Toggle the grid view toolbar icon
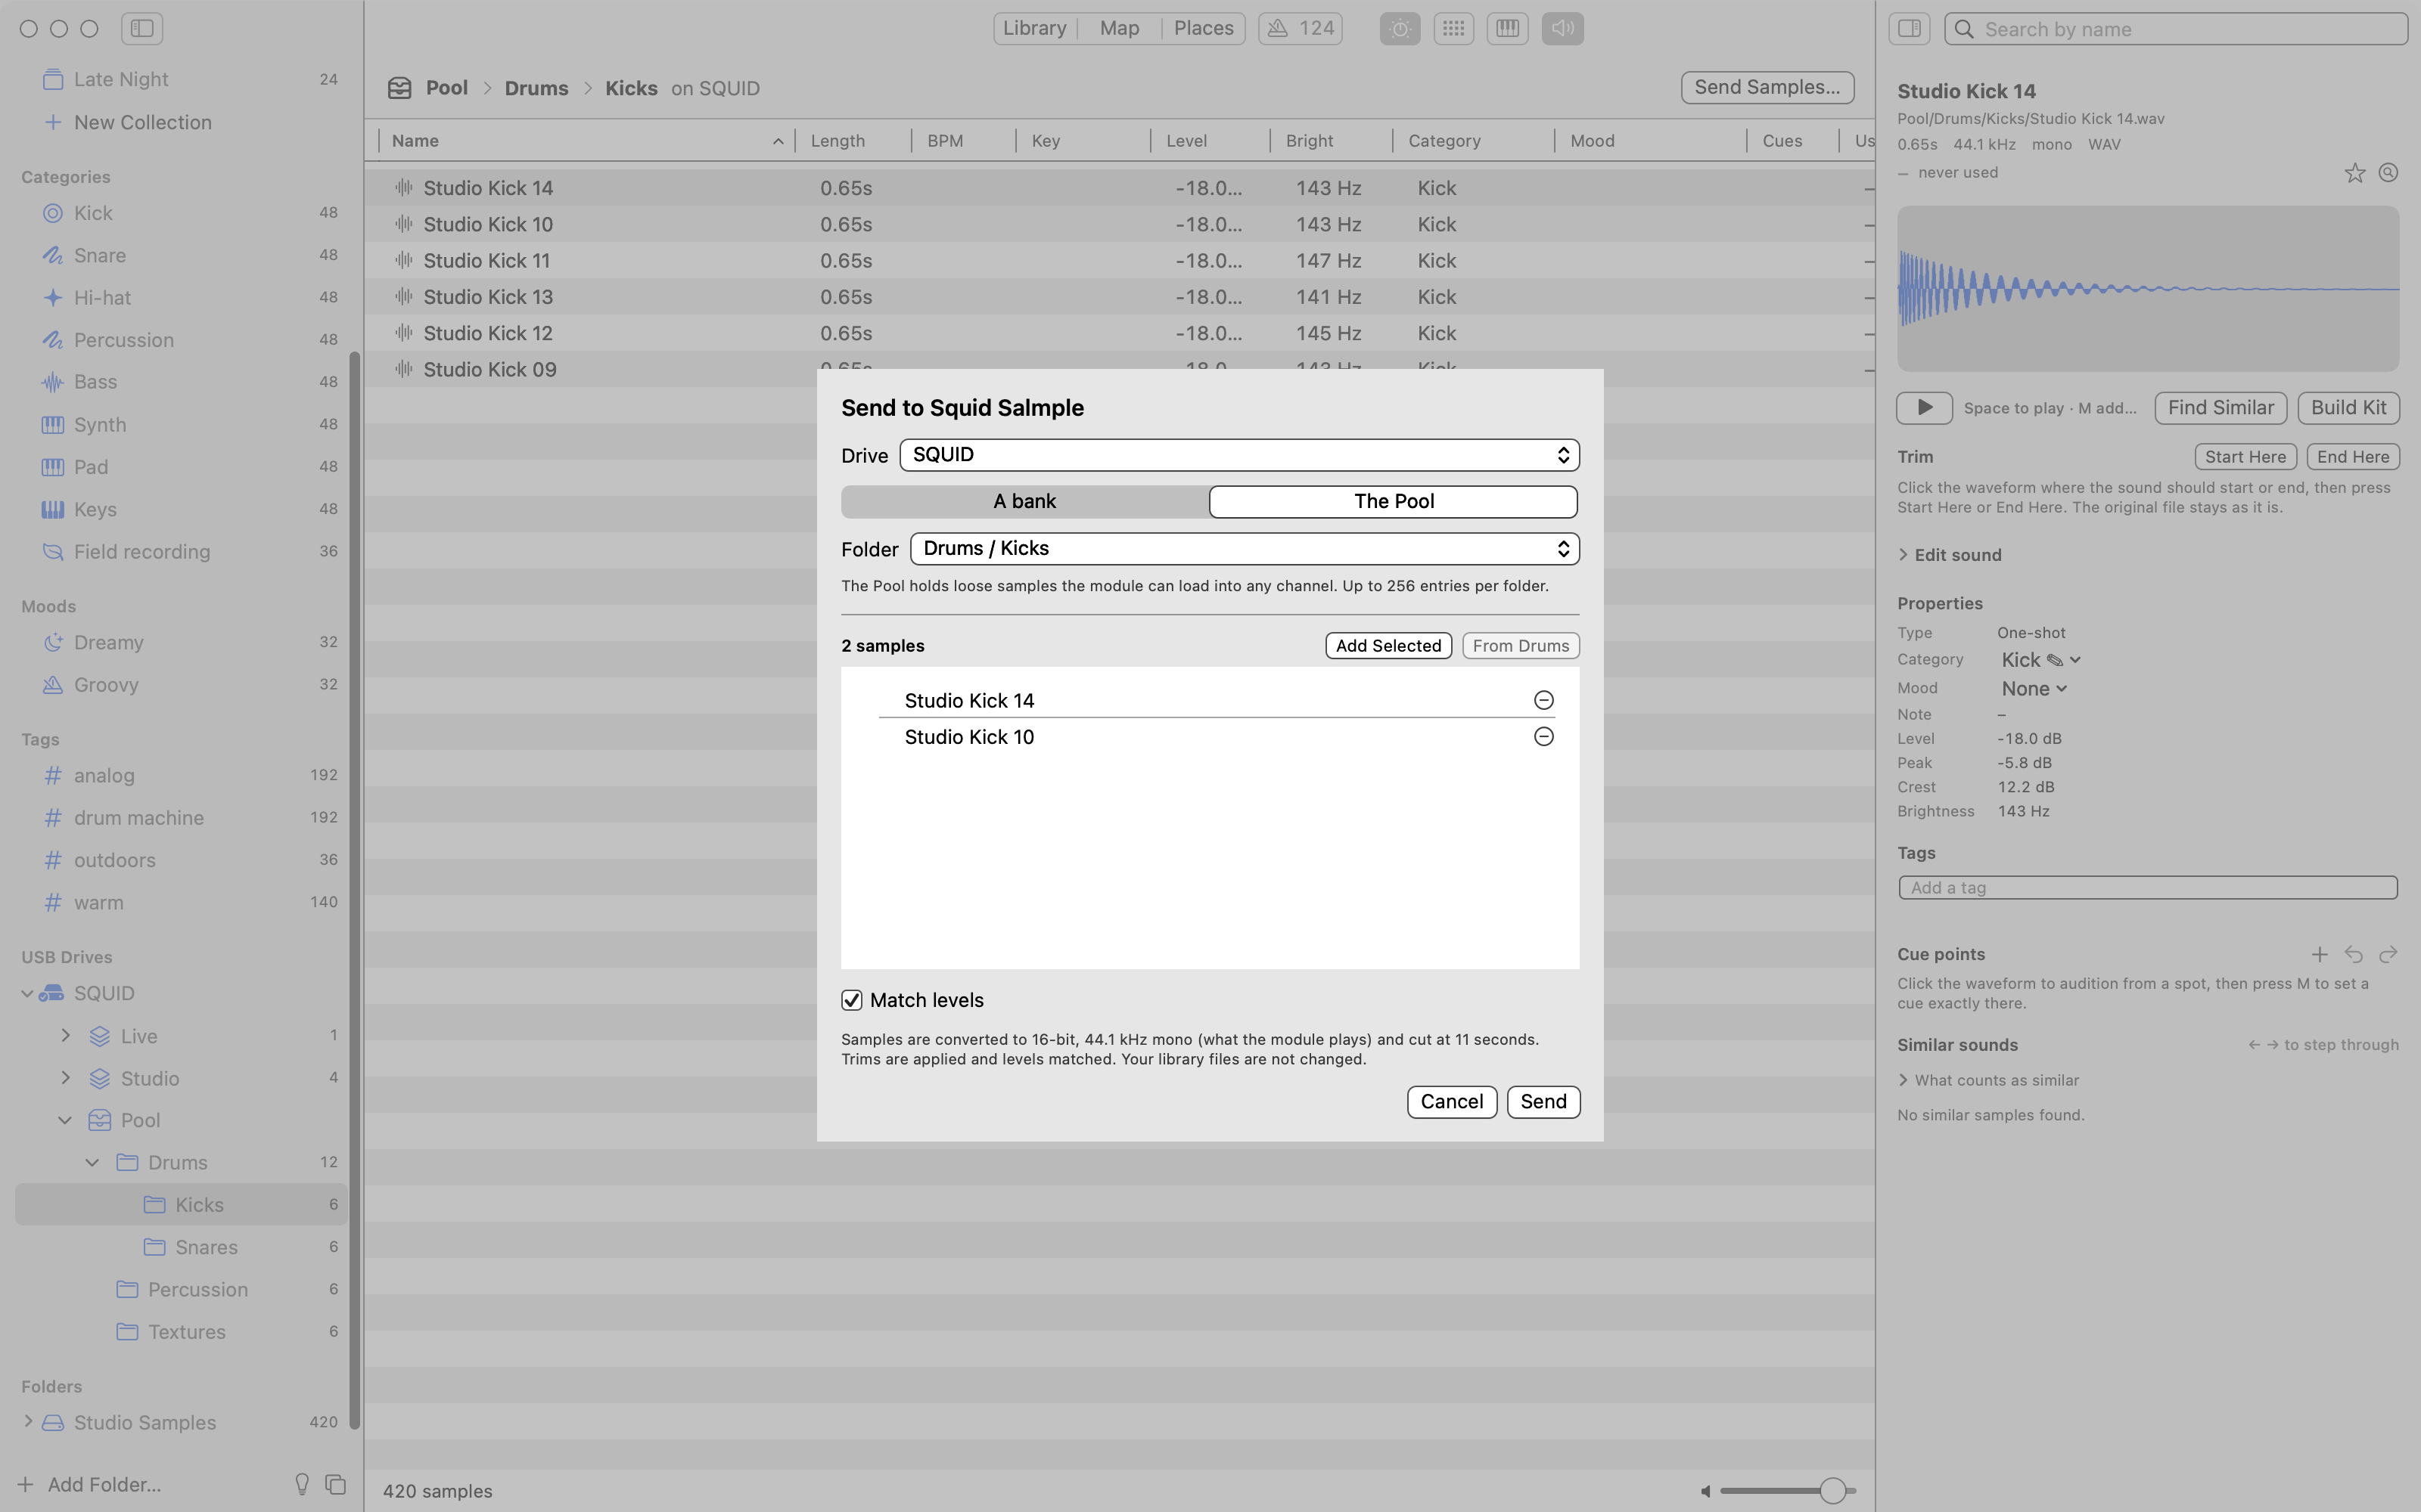Image resolution: width=2421 pixels, height=1512 pixels. point(1453,28)
